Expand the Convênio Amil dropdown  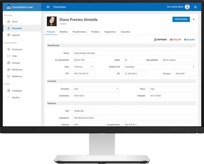point(96,89)
